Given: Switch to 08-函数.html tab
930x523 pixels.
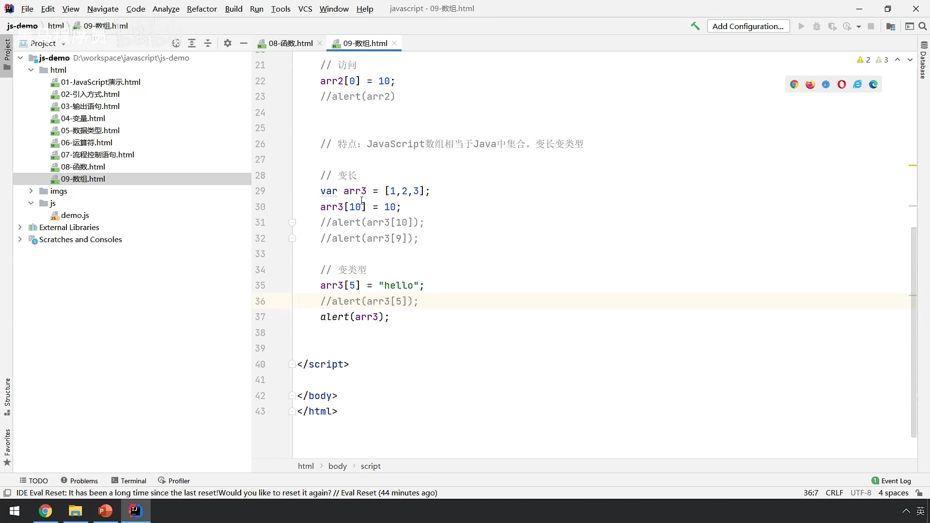Looking at the screenshot, I should [290, 43].
